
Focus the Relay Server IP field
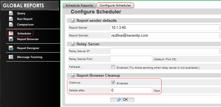pyautogui.click(x=165, y=51)
